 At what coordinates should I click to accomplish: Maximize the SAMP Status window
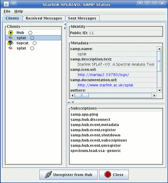pos(155,3)
